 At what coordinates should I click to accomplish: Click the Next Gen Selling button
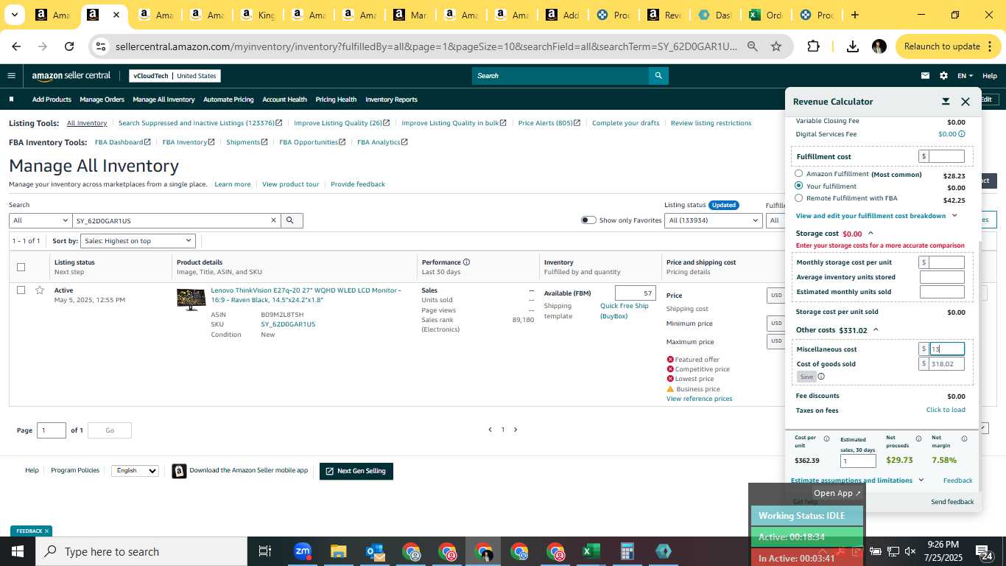coord(356,471)
